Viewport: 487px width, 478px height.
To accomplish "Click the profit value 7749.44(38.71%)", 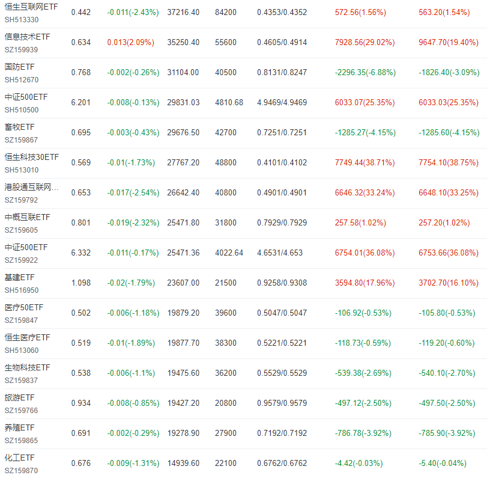I will [365, 163].
